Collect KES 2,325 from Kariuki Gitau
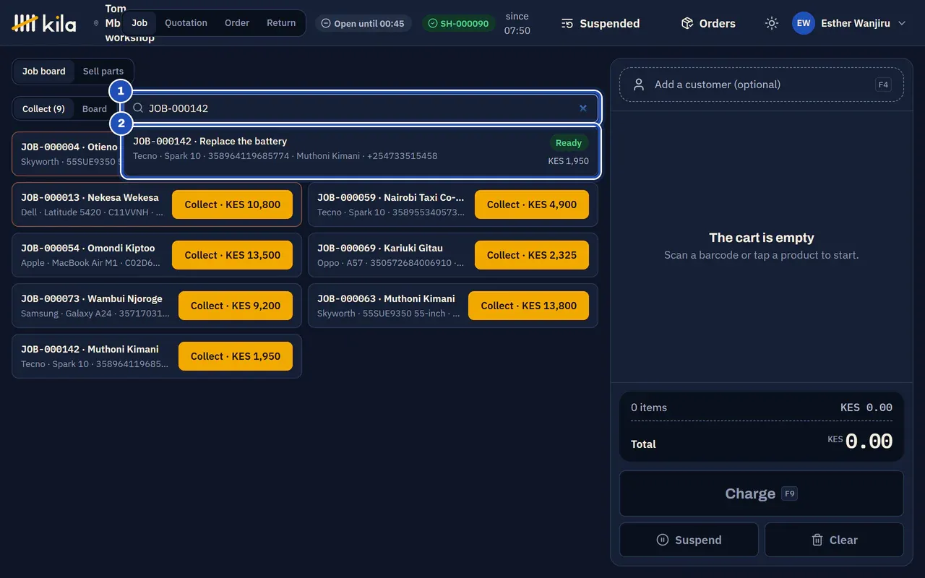This screenshot has height=578, width=925. pos(532,255)
